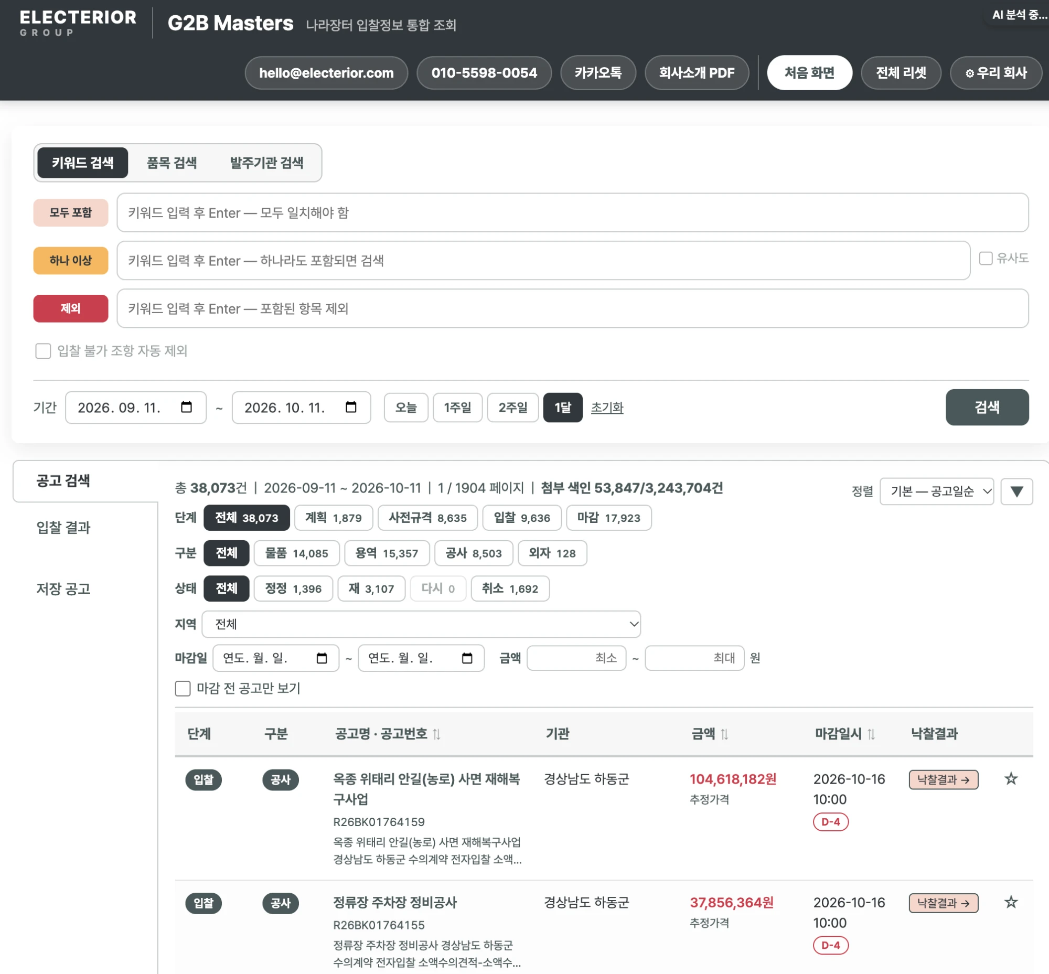Viewport: 1049px width, 974px height.
Task: Switch to 품목 검색 tab
Action: click(172, 163)
